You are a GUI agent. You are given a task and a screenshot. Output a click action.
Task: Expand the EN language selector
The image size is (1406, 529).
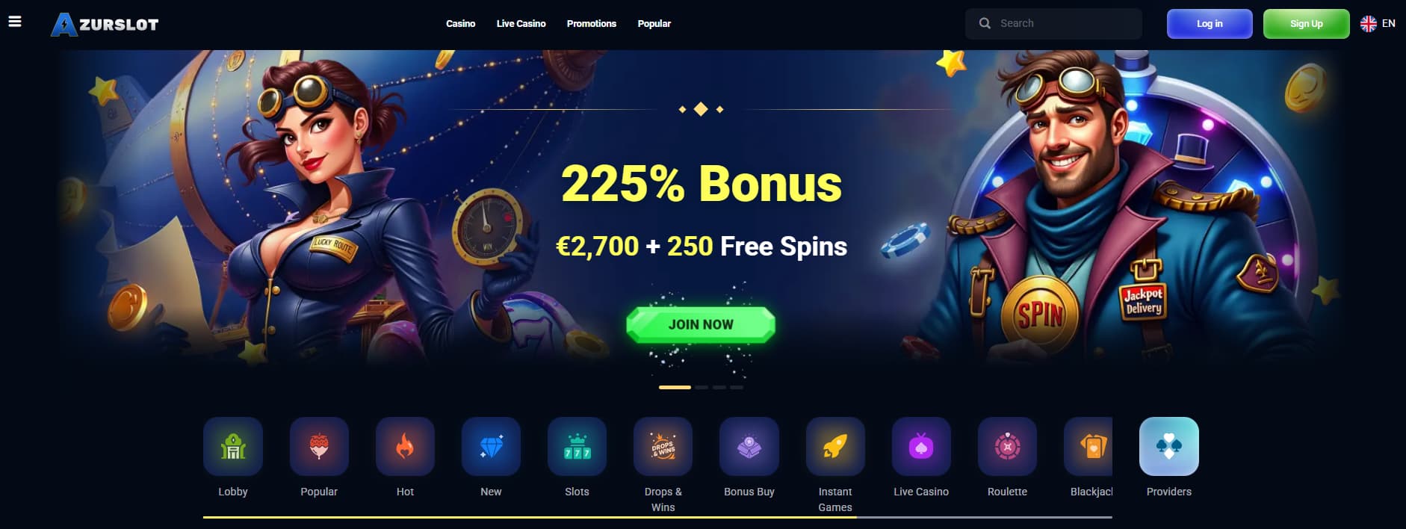click(x=1378, y=24)
